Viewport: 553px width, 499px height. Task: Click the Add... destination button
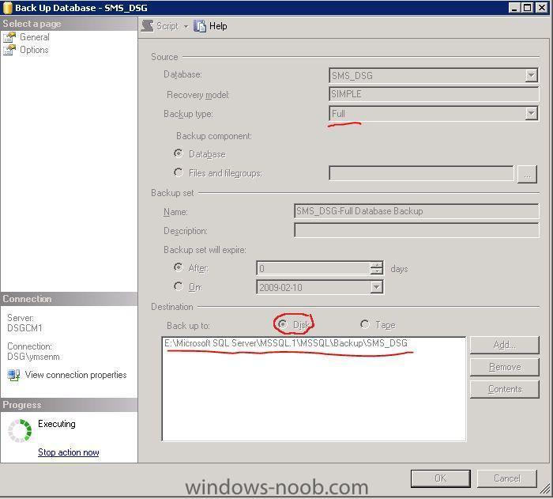coord(504,345)
